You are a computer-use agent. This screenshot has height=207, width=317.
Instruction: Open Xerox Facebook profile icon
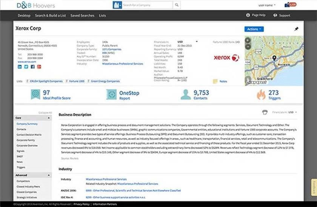click(32, 67)
